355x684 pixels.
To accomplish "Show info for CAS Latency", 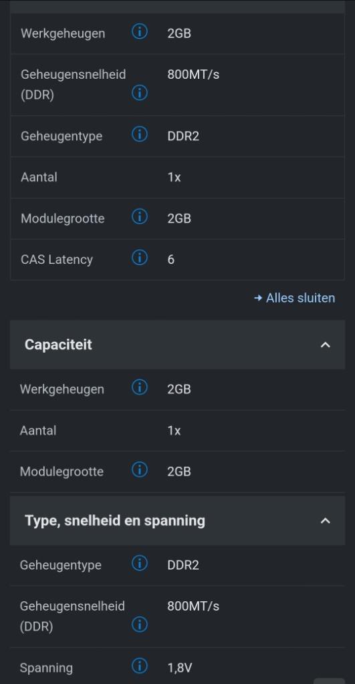I will tap(139, 259).
